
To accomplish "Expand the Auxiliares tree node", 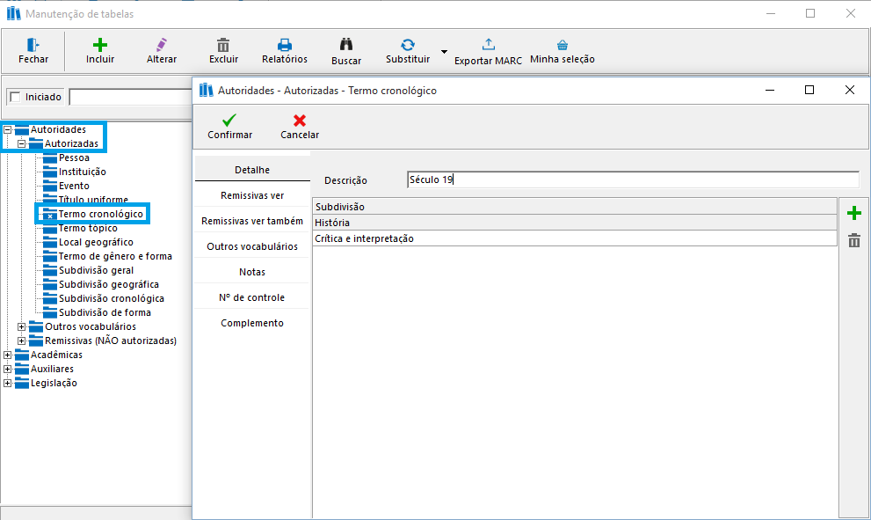I will (8, 369).
